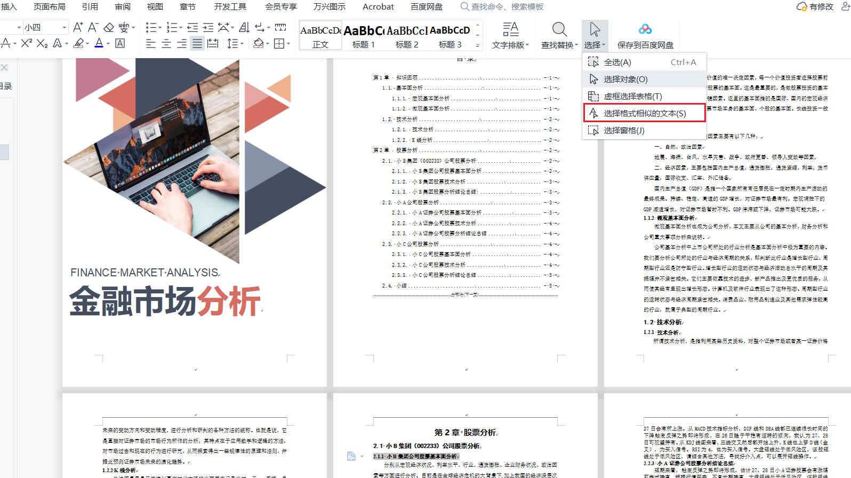Screen dimensions: 851x478
Task: Click the sort text icon
Action: click(x=244, y=27)
